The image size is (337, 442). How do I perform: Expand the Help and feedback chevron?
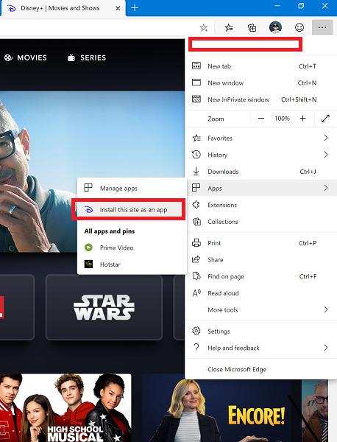pos(326,348)
